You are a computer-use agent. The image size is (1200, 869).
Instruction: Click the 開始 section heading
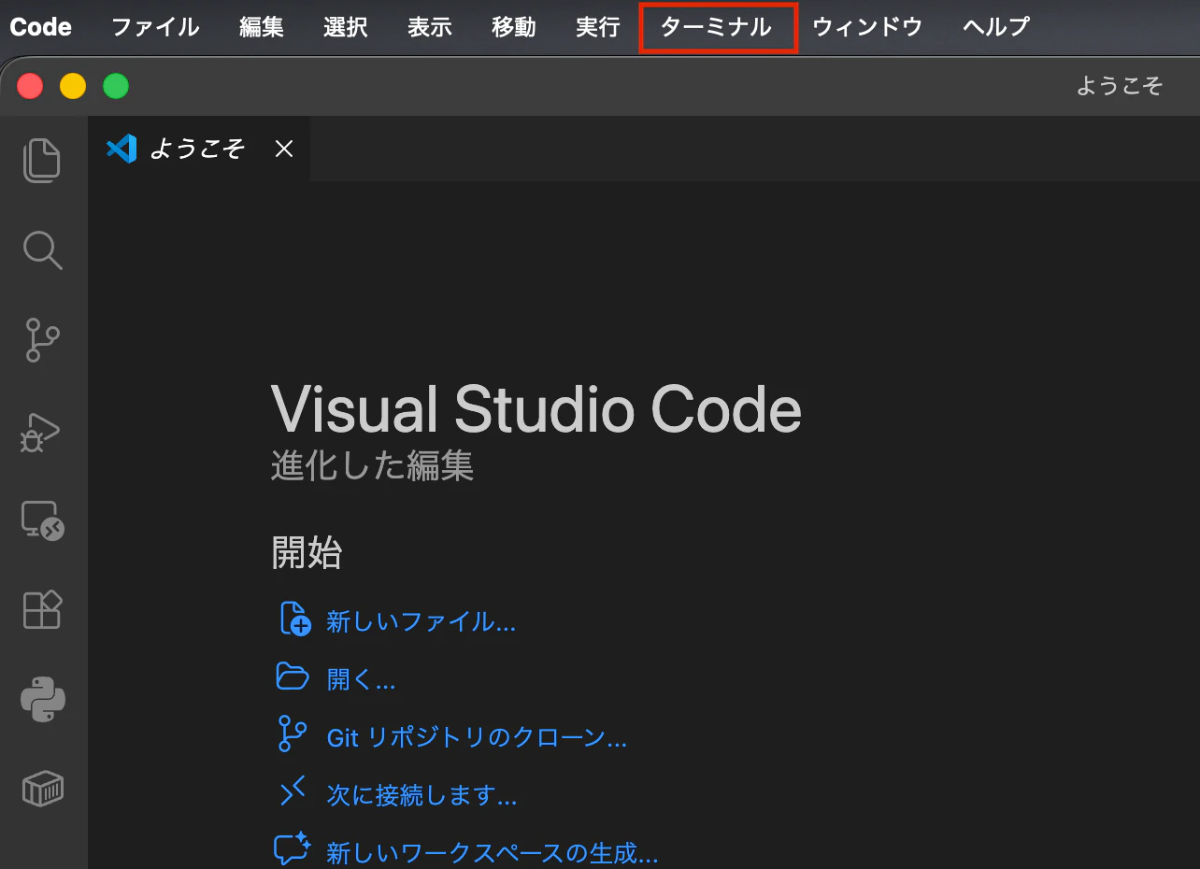(307, 553)
